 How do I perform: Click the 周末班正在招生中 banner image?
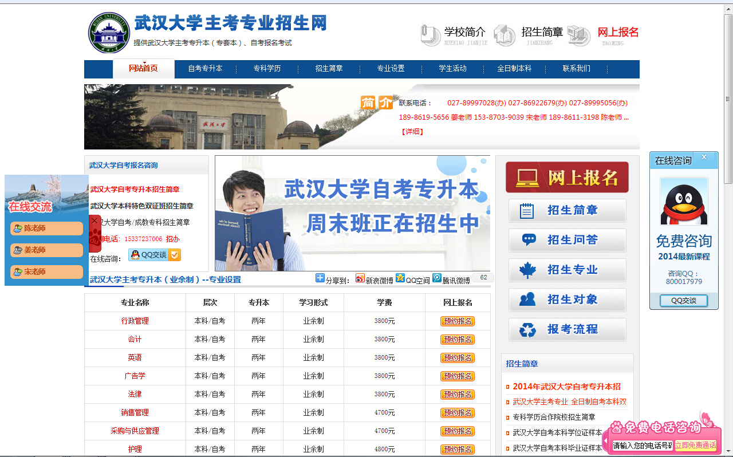pyautogui.click(x=352, y=214)
